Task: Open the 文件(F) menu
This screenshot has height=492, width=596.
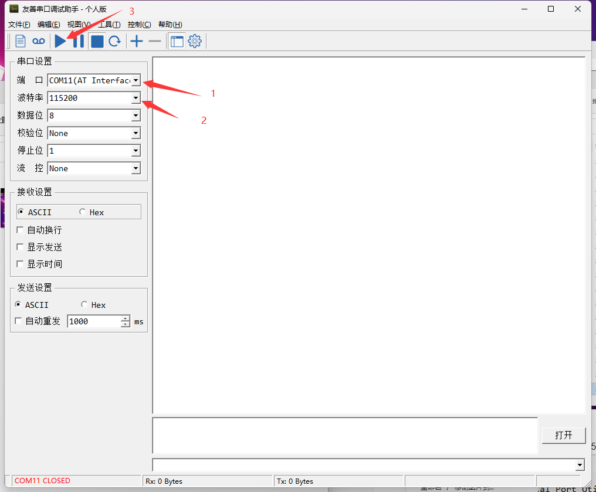Action: [19, 25]
